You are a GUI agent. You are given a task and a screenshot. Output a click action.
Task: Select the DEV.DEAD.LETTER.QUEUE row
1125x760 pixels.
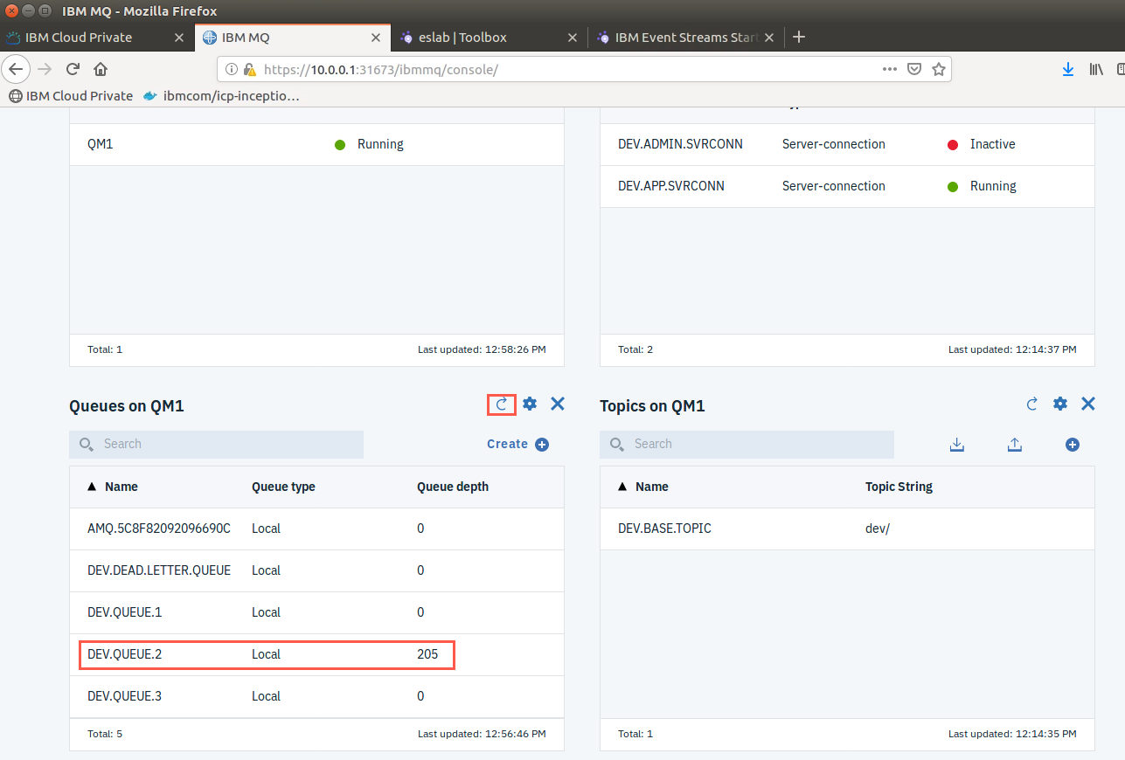(316, 570)
